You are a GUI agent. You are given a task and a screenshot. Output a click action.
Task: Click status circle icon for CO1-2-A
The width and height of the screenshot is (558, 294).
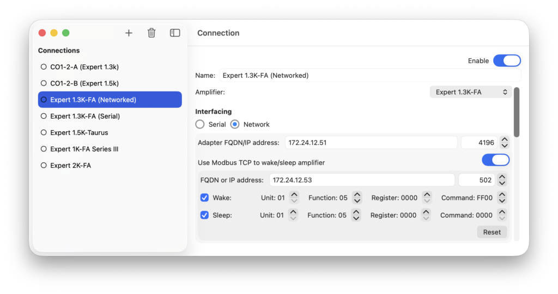coord(44,67)
